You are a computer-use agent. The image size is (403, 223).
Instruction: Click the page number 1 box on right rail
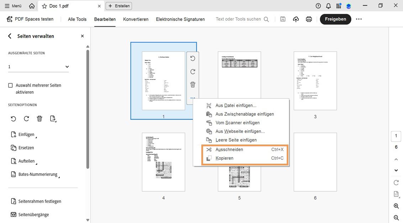click(x=396, y=136)
